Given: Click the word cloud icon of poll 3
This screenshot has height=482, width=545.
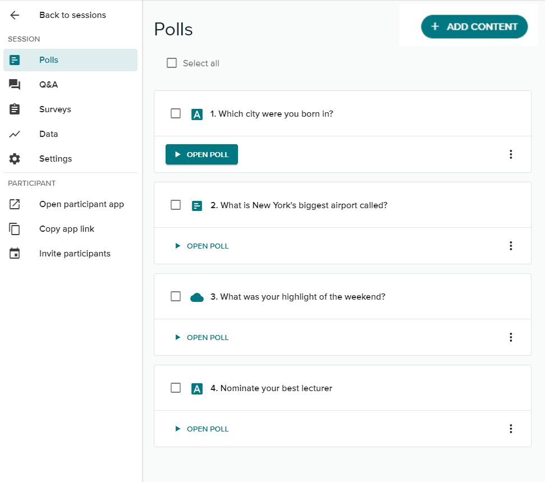Looking at the screenshot, I should 197,297.
